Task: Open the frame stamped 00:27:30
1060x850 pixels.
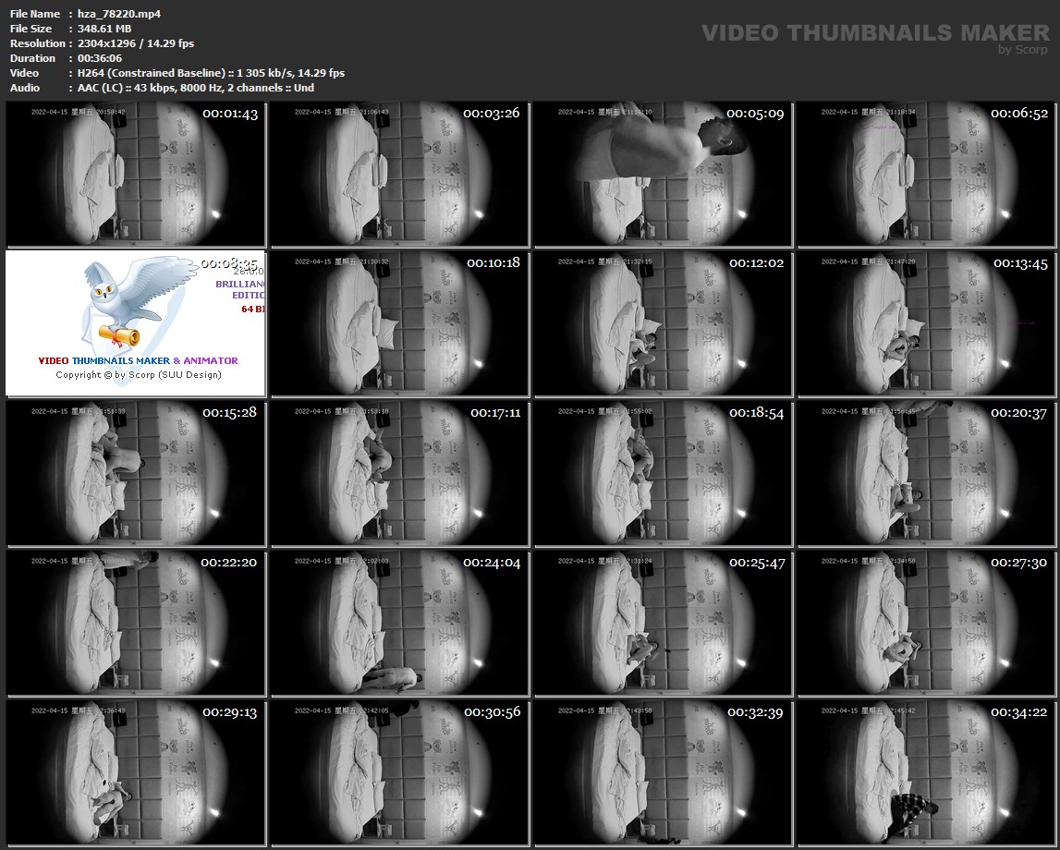Action: [926, 623]
